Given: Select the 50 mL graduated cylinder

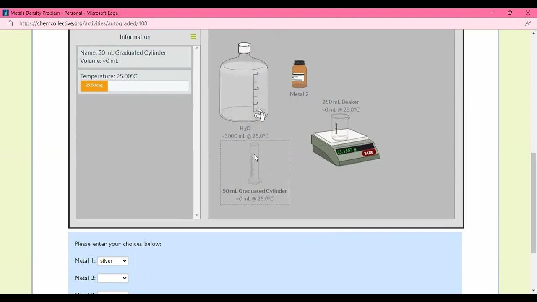Looking at the screenshot, I should click(254, 163).
